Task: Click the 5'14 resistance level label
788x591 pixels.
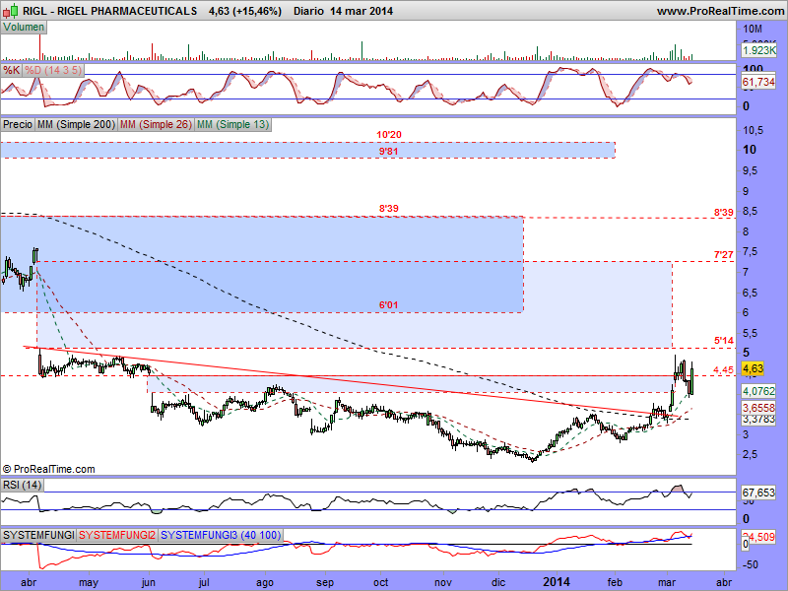Action: click(724, 341)
